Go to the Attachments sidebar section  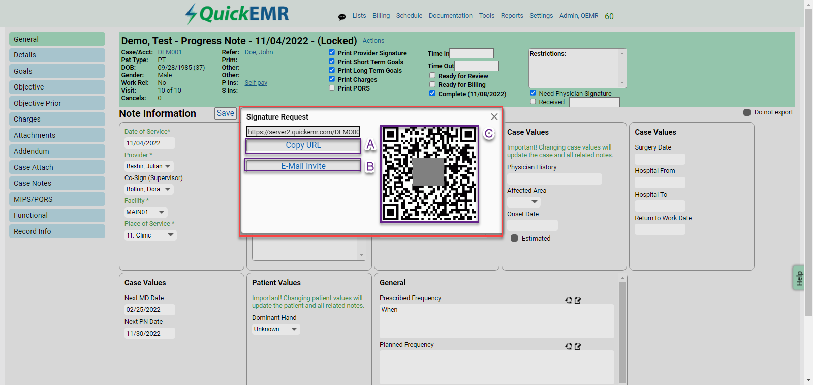(57, 135)
